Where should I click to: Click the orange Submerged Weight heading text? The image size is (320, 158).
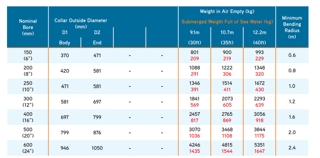click(227, 22)
